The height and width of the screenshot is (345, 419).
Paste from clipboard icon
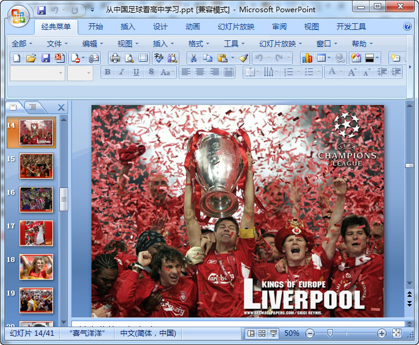coord(222,58)
